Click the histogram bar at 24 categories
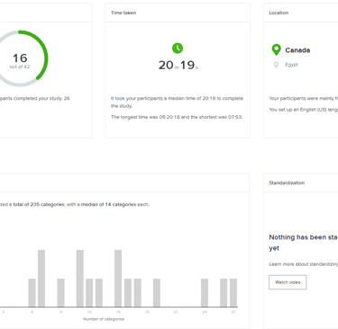The image size is (338, 329). click(x=205, y=293)
